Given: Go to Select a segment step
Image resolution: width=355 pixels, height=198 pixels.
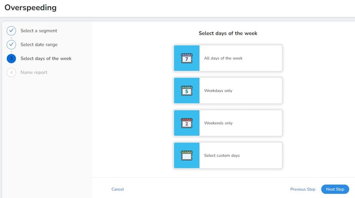Looking at the screenshot, I should coord(39,31).
